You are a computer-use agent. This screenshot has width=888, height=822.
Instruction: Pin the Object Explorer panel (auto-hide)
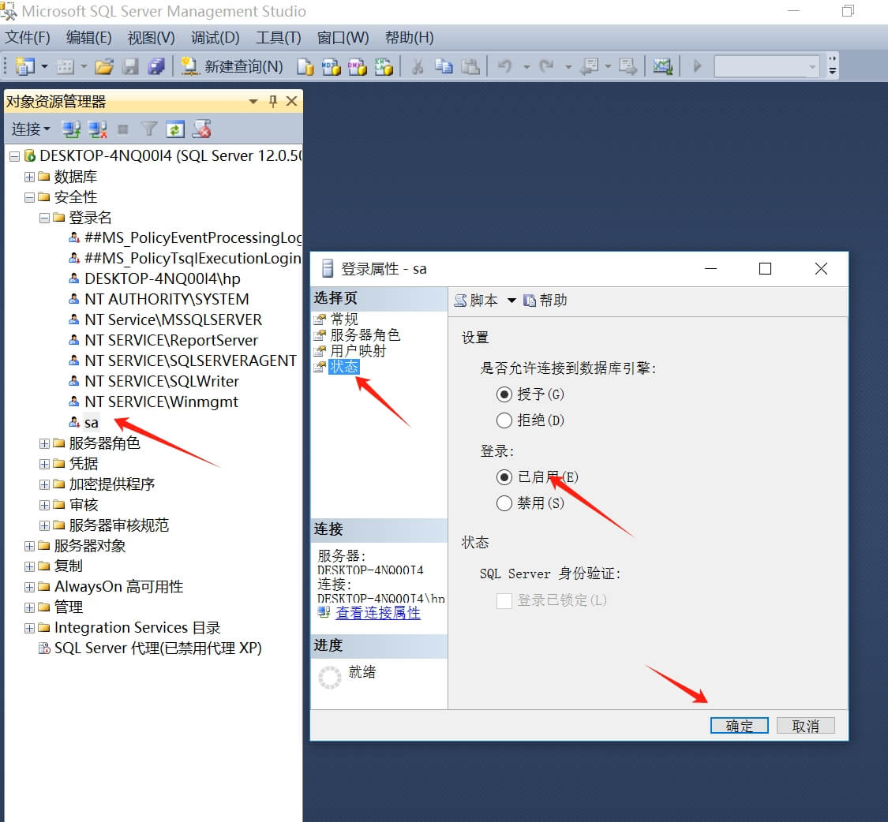(273, 102)
